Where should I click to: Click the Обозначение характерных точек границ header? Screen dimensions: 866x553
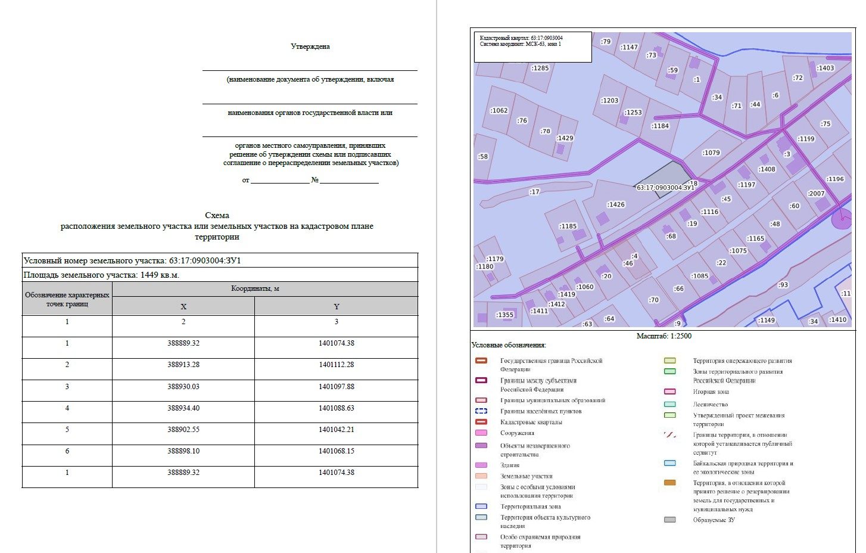coord(67,299)
